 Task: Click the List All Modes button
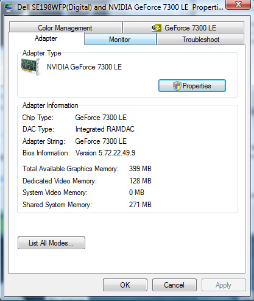click(51, 243)
